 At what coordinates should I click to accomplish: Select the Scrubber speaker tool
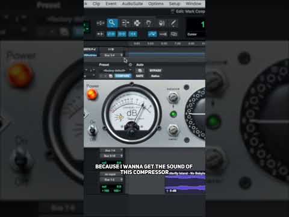click(162, 23)
